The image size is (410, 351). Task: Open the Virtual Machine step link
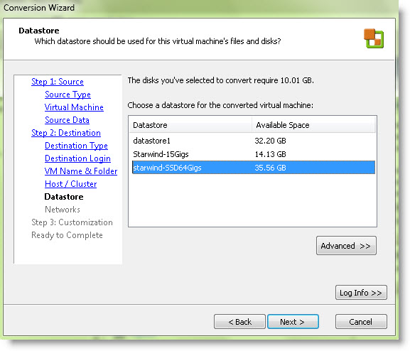coord(74,107)
